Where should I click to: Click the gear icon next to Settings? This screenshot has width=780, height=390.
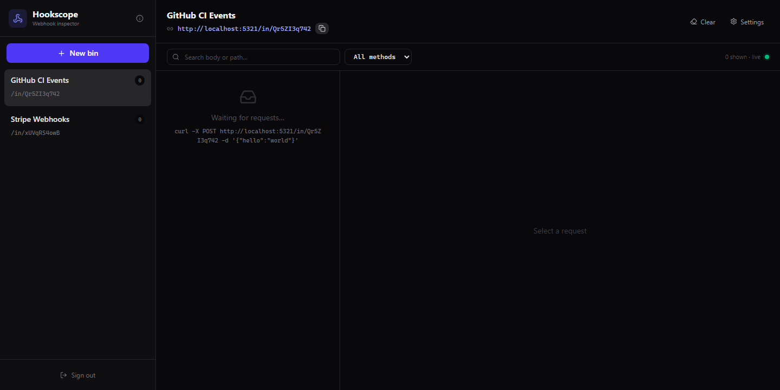733,22
